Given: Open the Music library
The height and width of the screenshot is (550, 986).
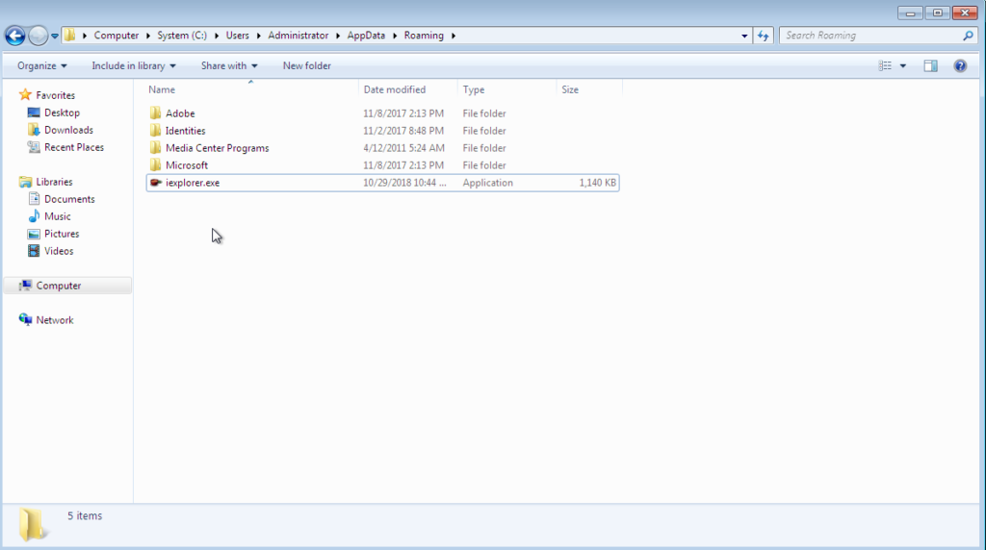Looking at the screenshot, I should (x=57, y=216).
